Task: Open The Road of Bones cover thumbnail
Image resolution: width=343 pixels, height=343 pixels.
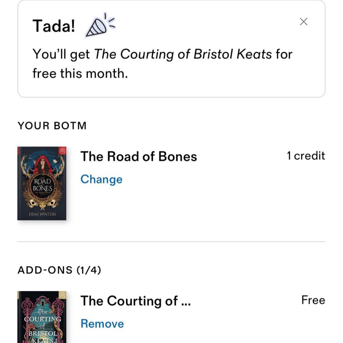Action: (42, 191)
